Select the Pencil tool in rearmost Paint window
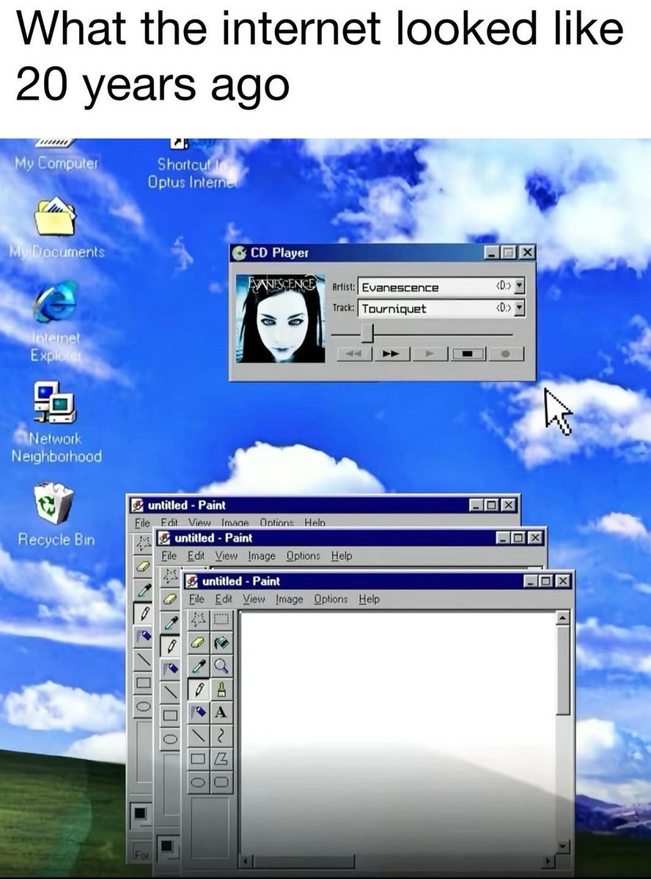 click(143, 612)
